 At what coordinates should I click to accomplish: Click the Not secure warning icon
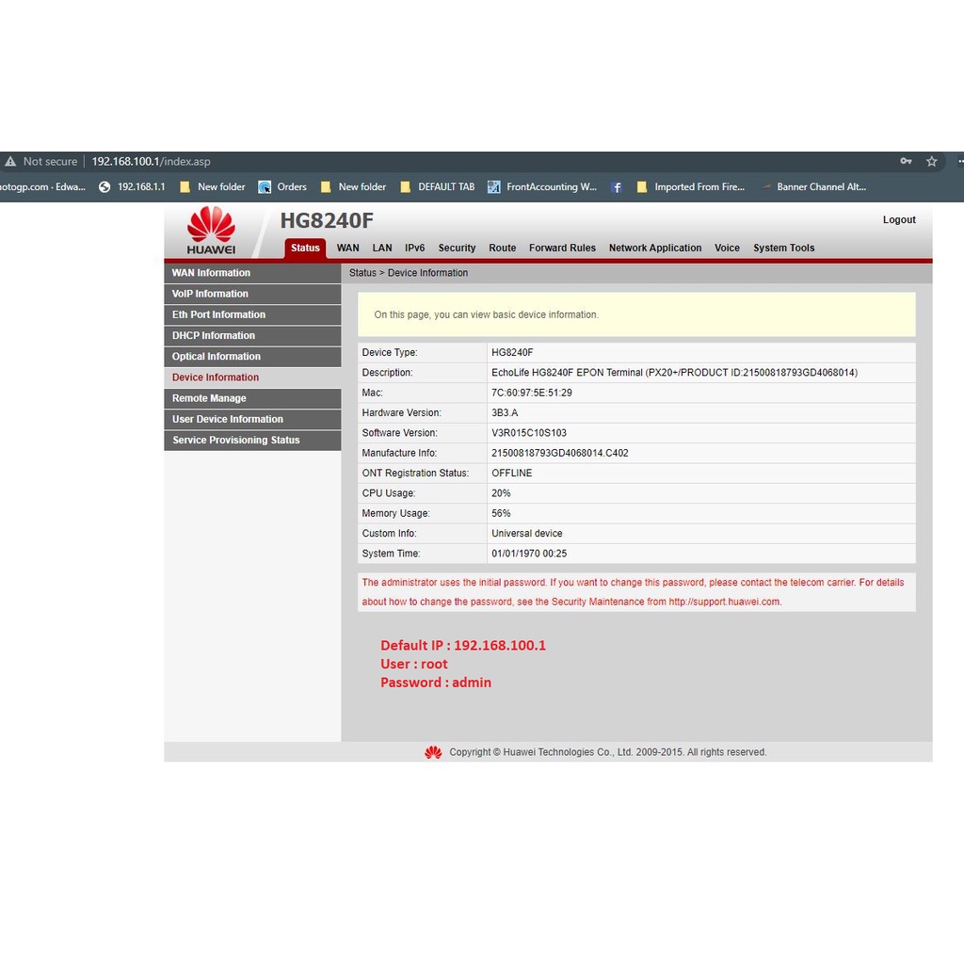(x=10, y=162)
